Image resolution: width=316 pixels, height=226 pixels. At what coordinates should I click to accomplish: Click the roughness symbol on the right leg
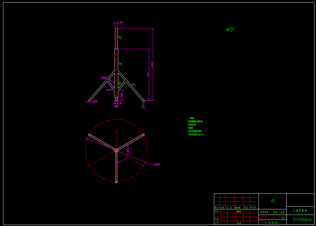point(133,84)
